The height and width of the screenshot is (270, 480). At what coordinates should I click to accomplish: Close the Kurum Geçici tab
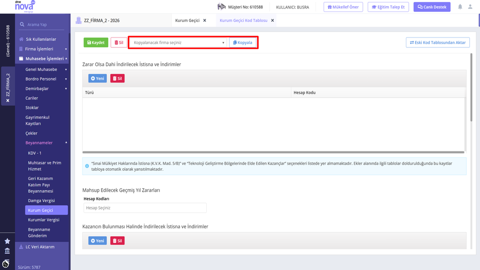coord(205,21)
